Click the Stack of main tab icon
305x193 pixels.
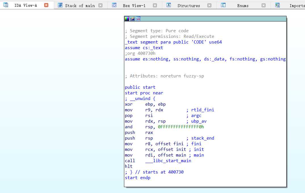pyautogui.click(x=60, y=5)
